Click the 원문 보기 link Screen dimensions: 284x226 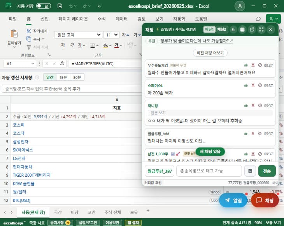158,113
